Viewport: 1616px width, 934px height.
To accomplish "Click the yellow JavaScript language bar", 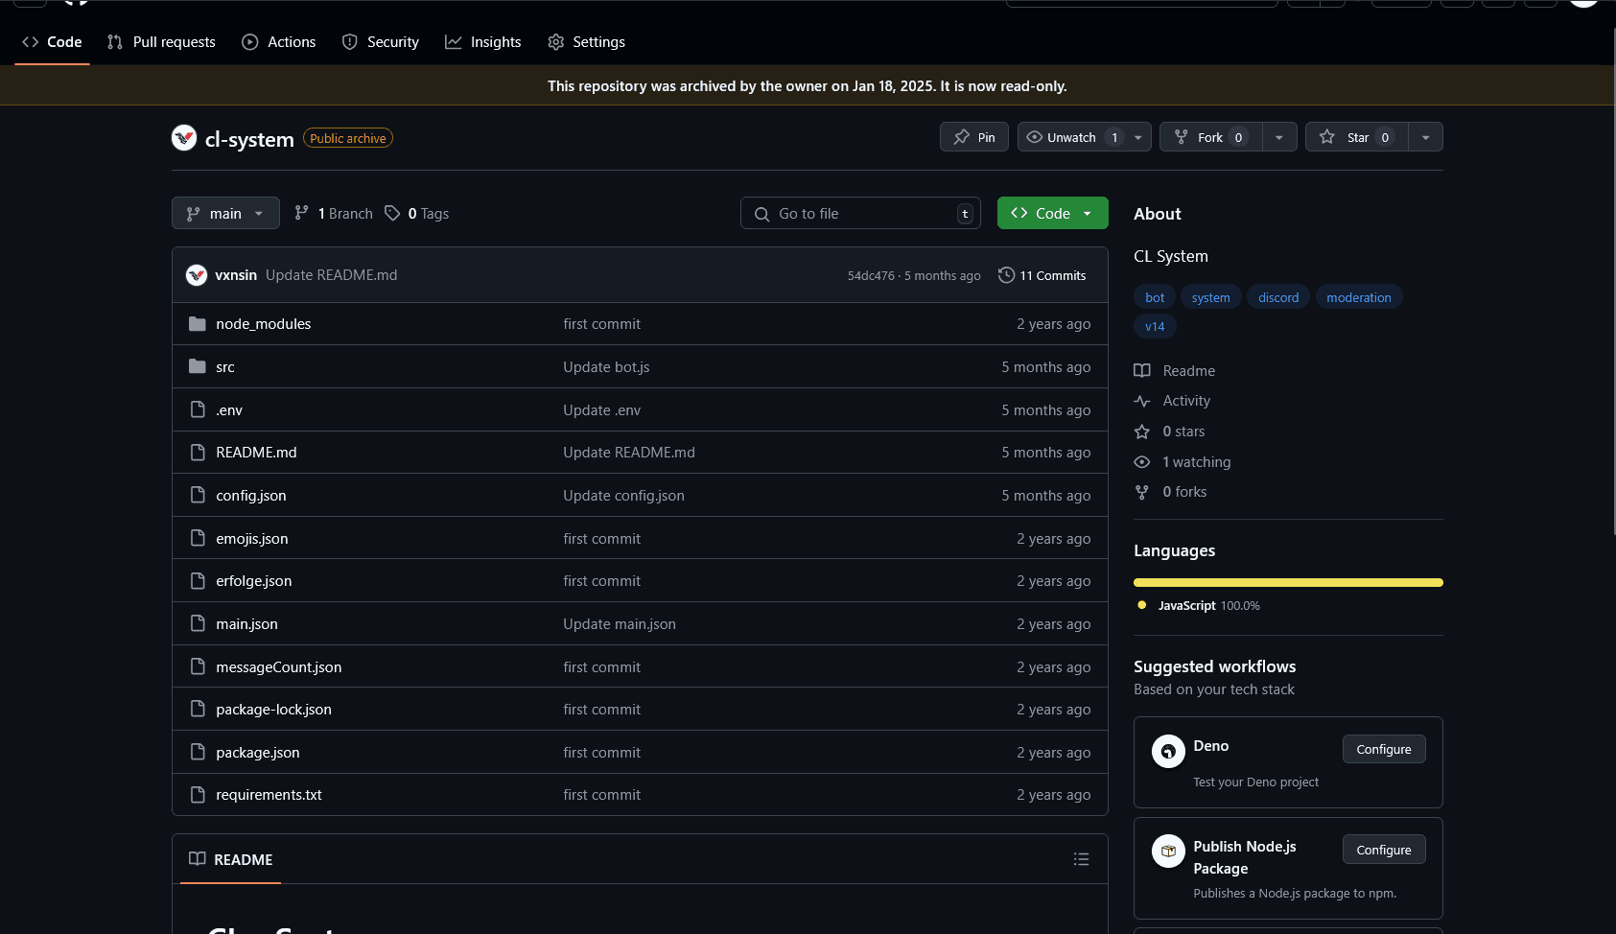I will 1288,582.
